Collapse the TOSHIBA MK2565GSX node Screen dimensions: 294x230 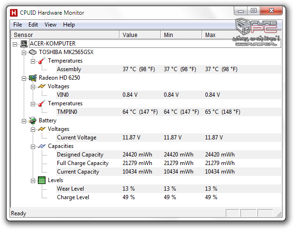coord(24,53)
